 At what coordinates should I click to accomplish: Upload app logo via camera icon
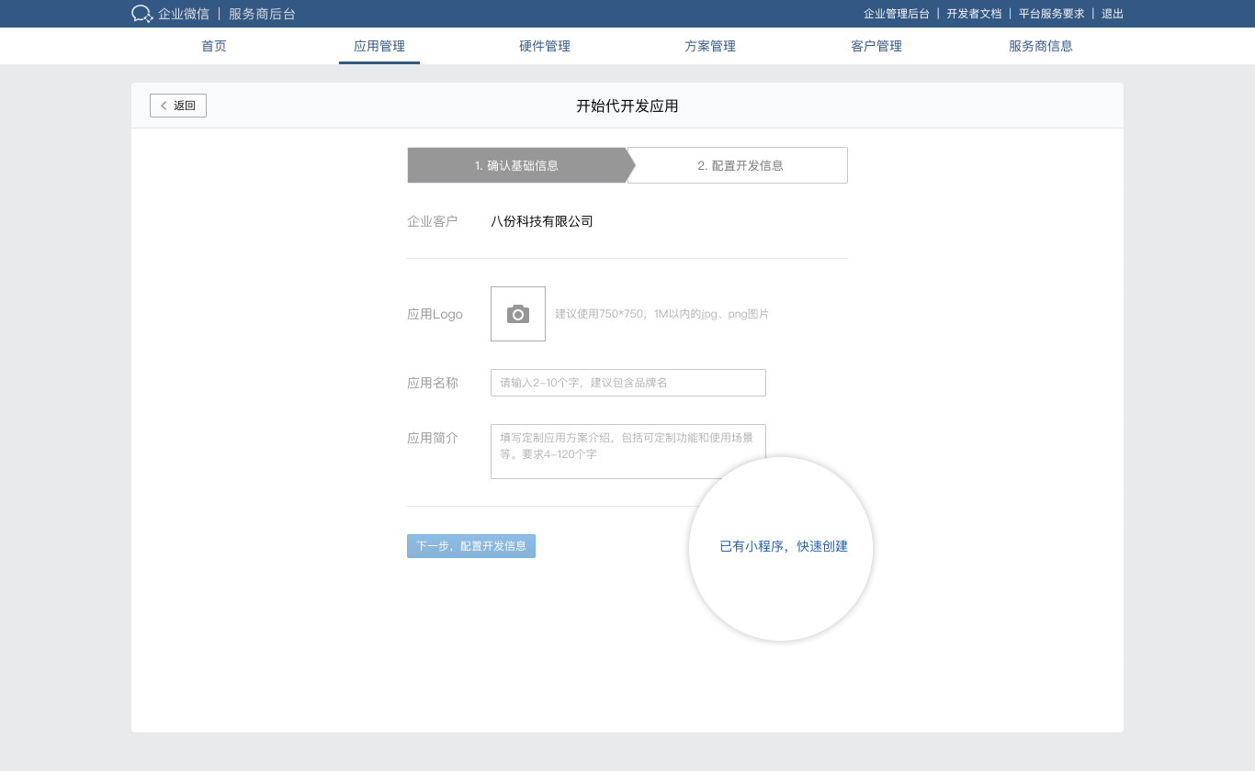click(x=518, y=314)
